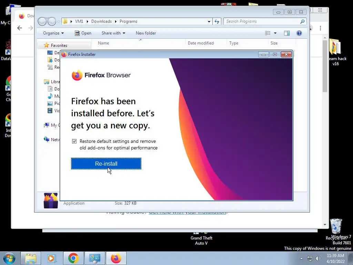This screenshot has height=265, width=353.
Task: Select the Recycle Bin desktop icon
Action: pos(336,229)
